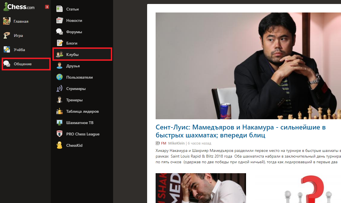Image resolution: width=341 pixels, height=203 pixels.
Task: Open the Пользователи submenu entry
Action: (x=80, y=77)
